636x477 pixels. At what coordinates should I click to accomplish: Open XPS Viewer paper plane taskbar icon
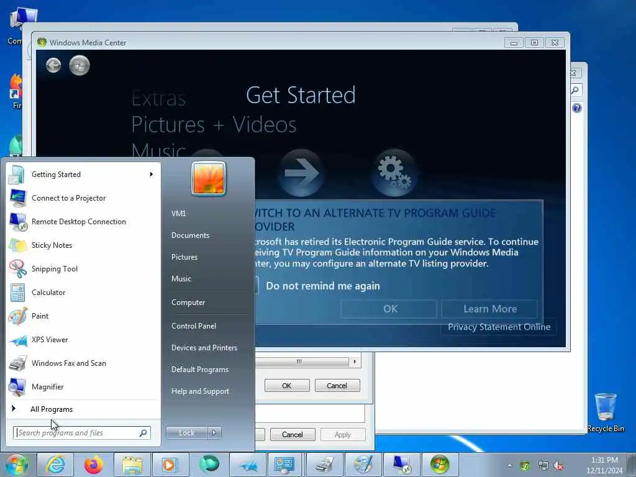click(248, 465)
